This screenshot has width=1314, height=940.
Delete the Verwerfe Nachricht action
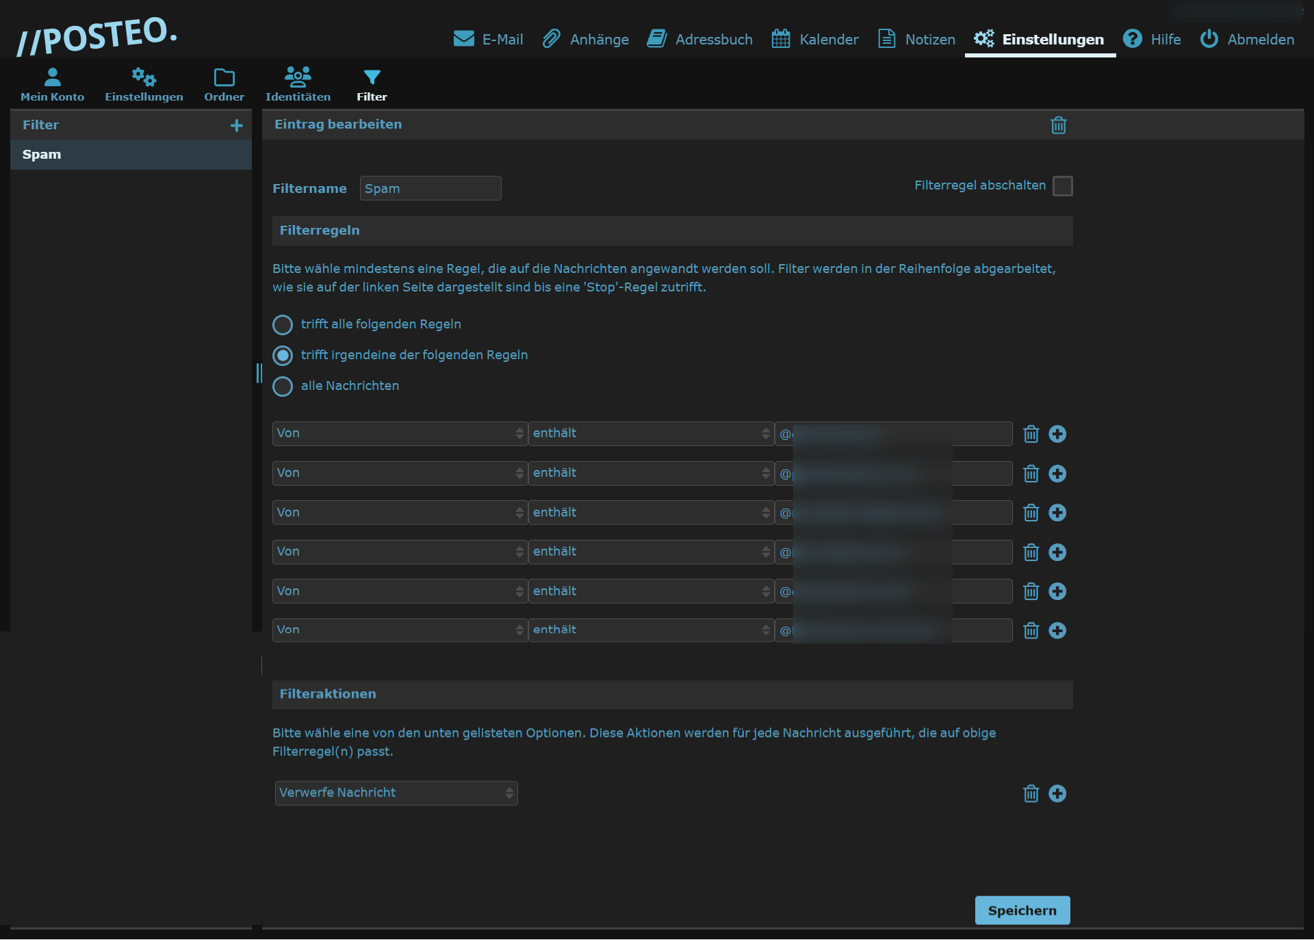pyautogui.click(x=1031, y=794)
